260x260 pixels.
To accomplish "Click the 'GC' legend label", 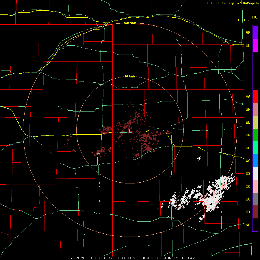I will 248,199.
